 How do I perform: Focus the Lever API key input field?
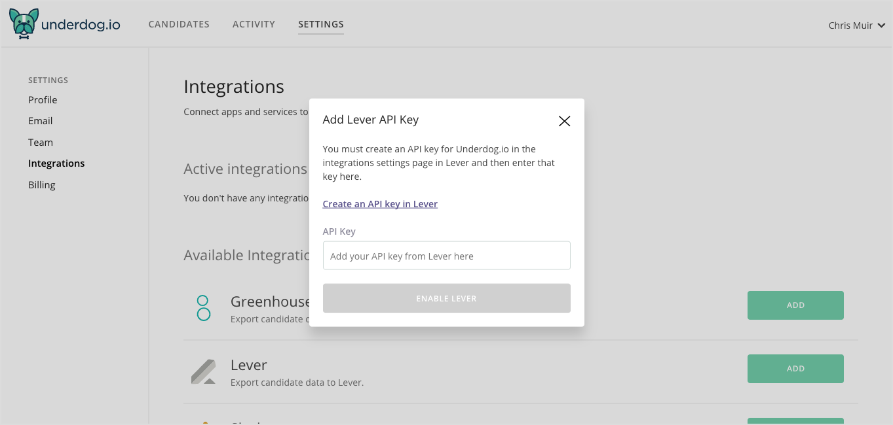coord(447,256)
